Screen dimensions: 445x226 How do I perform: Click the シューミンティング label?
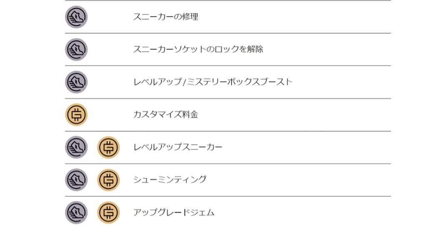(170, 180)
